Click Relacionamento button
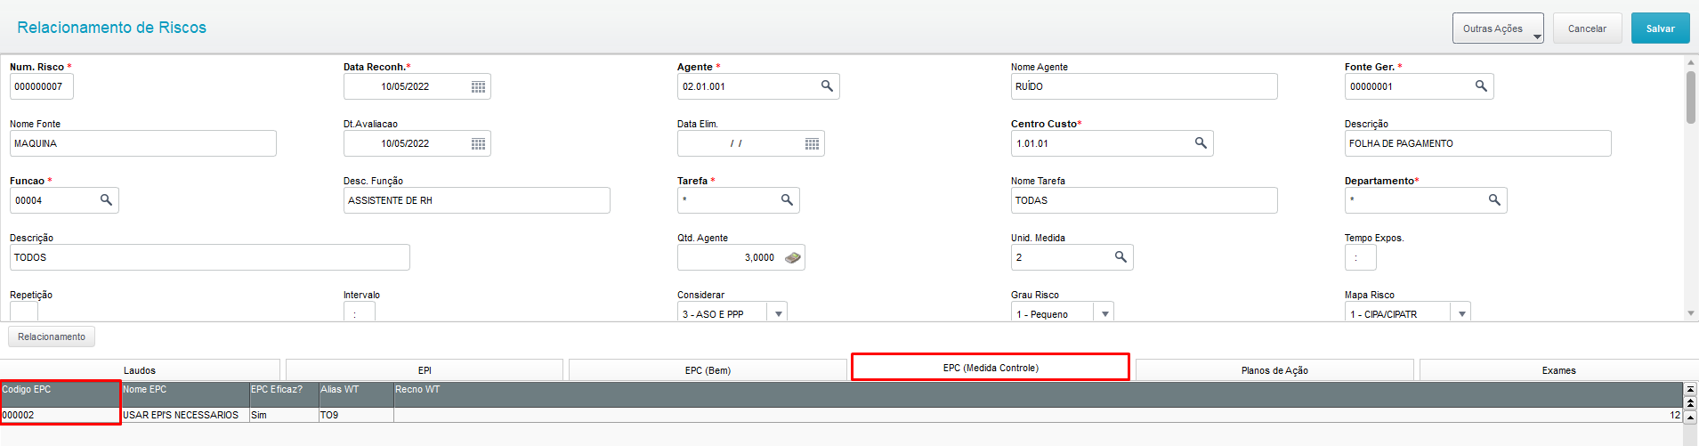Image resolution: width=1699 pixels, height=446 pixels. point(52,337)
